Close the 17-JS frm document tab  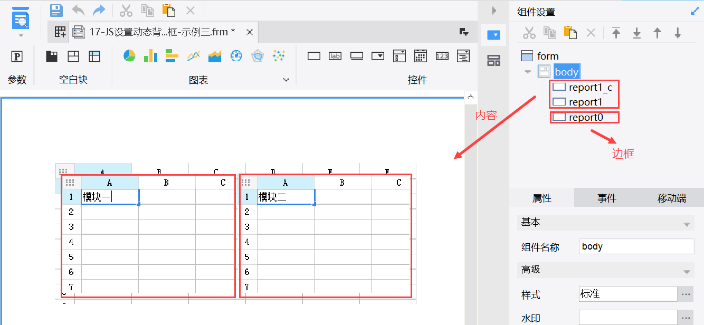click(x=250, y=32)
